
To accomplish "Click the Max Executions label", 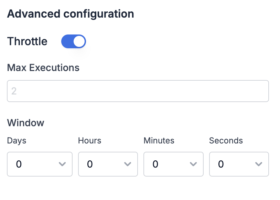I will pyautogui.click(x=43, y=68).
